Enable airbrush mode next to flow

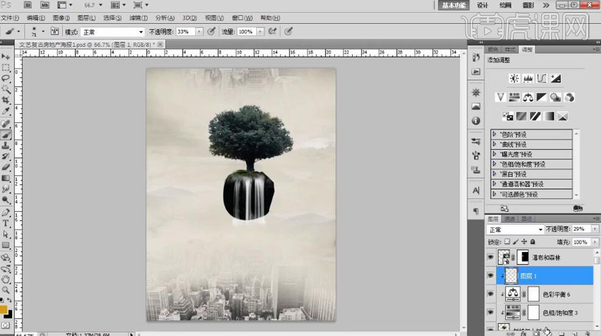273,31
